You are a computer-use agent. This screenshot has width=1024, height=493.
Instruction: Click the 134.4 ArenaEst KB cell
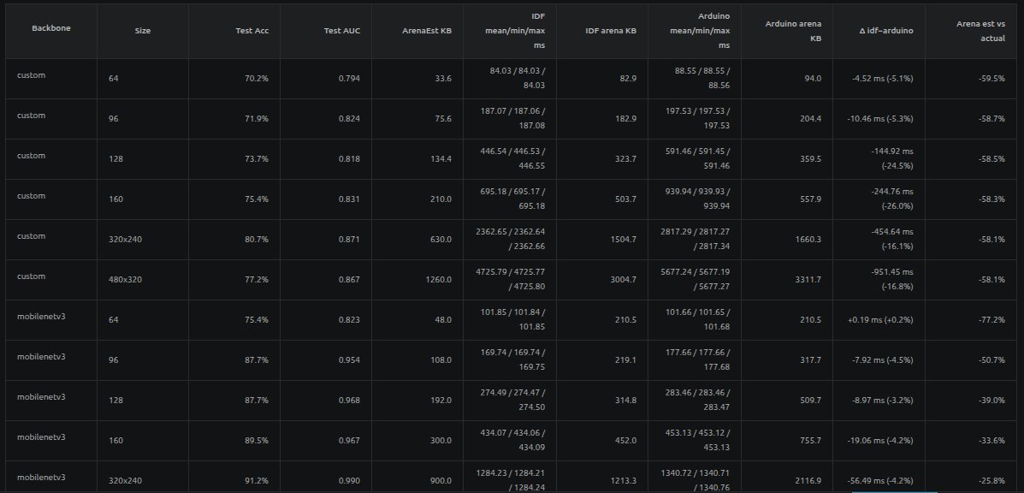[x=441, y=158]
